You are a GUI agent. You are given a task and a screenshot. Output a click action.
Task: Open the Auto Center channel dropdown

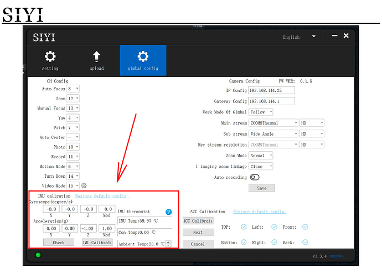[73, 137]
